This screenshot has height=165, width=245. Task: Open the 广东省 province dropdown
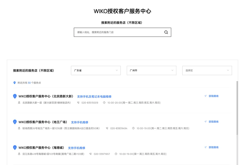coord(96,70)
